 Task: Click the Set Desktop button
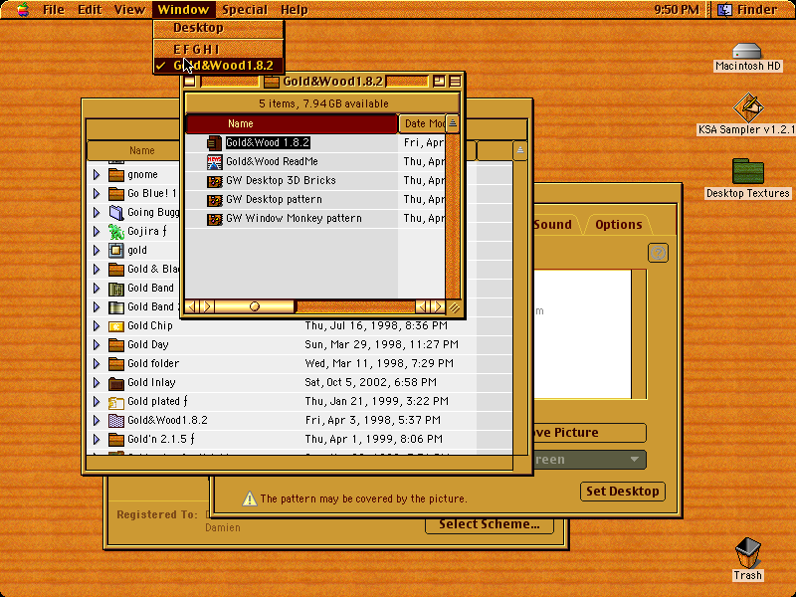click(x=623, y=492)
